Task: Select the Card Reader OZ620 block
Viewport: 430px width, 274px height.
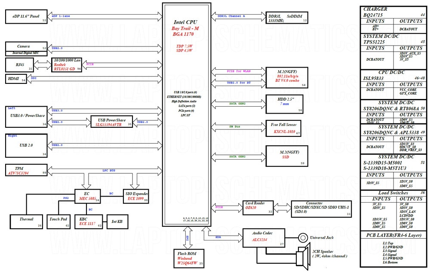Action: point(258,208)
